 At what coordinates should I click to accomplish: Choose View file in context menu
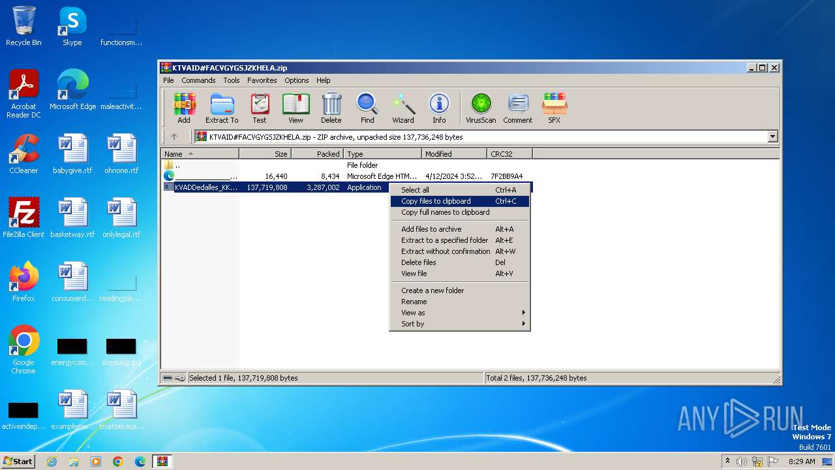460,274
